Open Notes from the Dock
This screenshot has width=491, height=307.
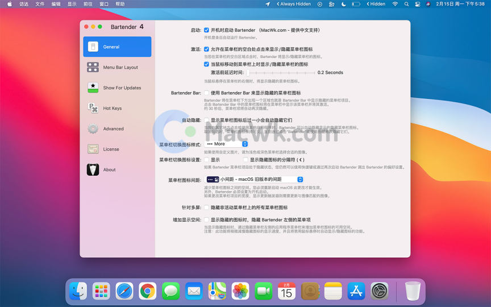(333, 291)
